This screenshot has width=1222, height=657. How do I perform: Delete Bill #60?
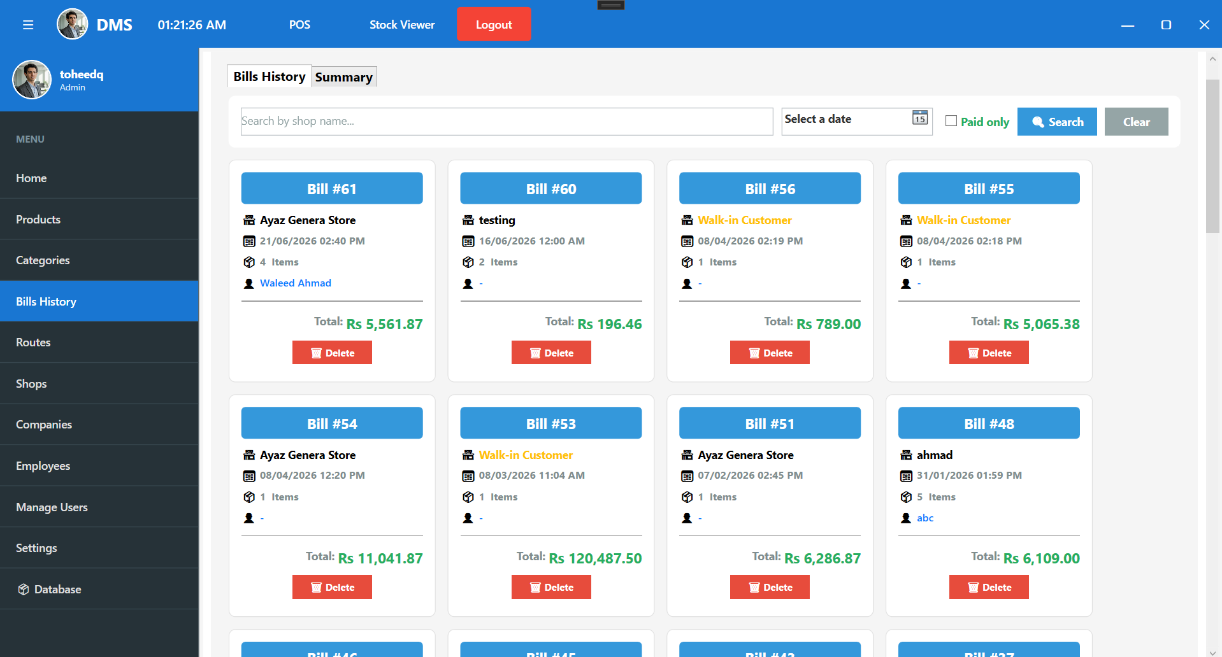tap(551, 353)
